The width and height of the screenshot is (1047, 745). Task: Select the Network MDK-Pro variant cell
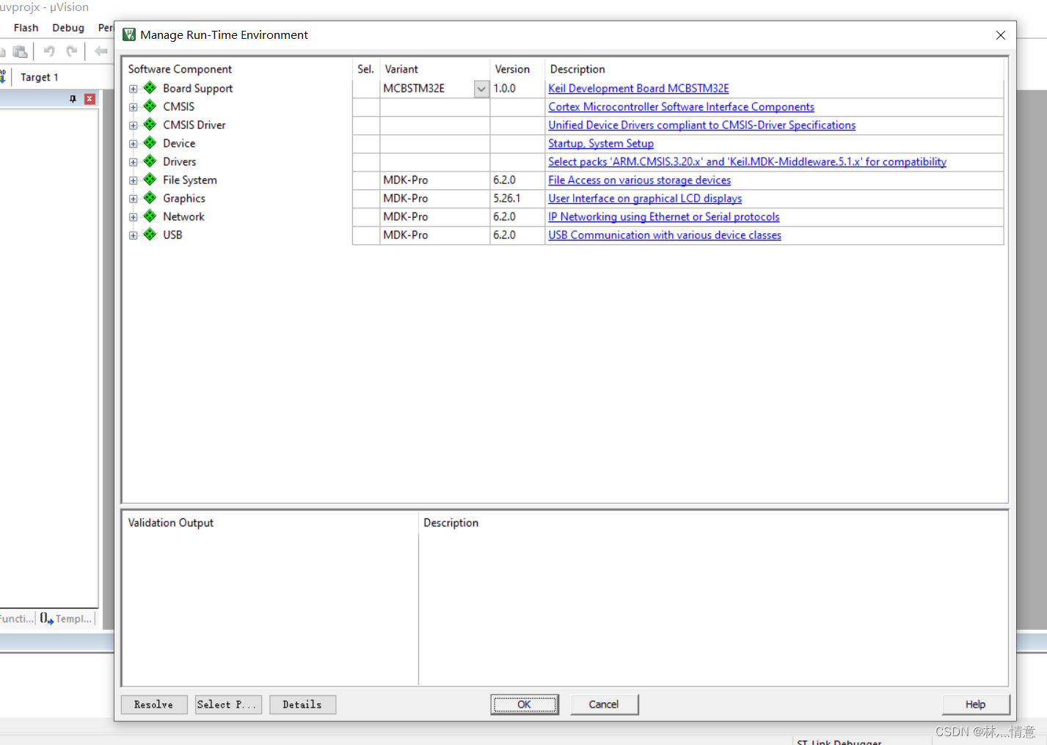[x=434, y=217]
